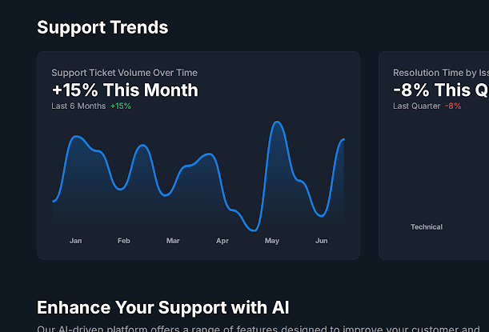Click the red -8% change indicator
This screenshot has width=489, height=332.
[453, 106]
